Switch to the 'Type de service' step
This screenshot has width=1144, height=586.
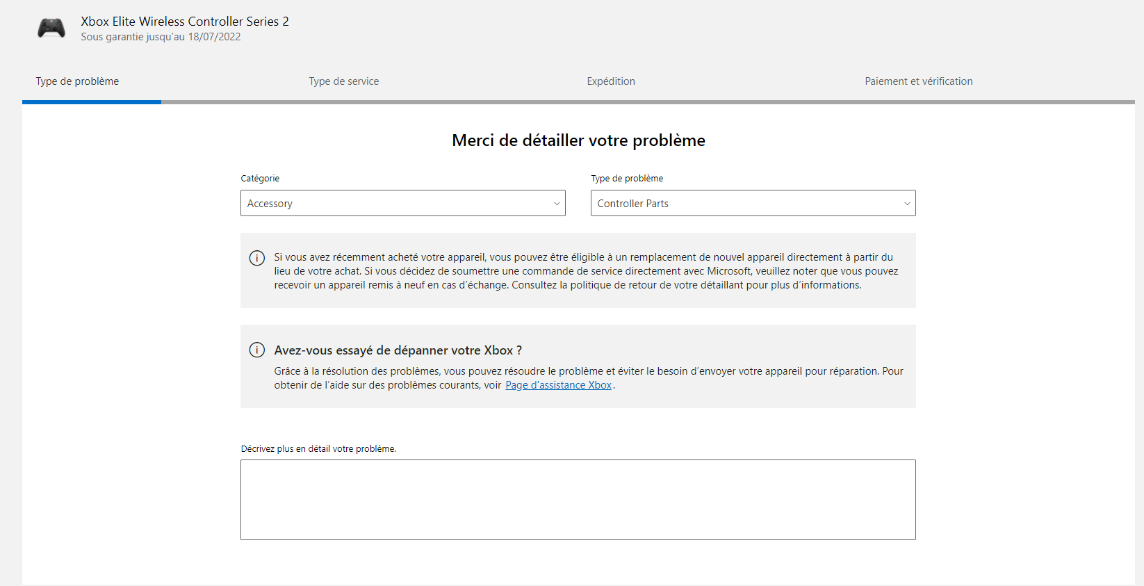pos(344,81)
